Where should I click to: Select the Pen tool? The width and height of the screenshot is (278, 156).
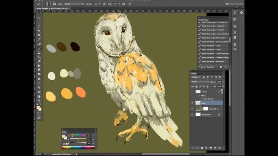tap(39, 79)
